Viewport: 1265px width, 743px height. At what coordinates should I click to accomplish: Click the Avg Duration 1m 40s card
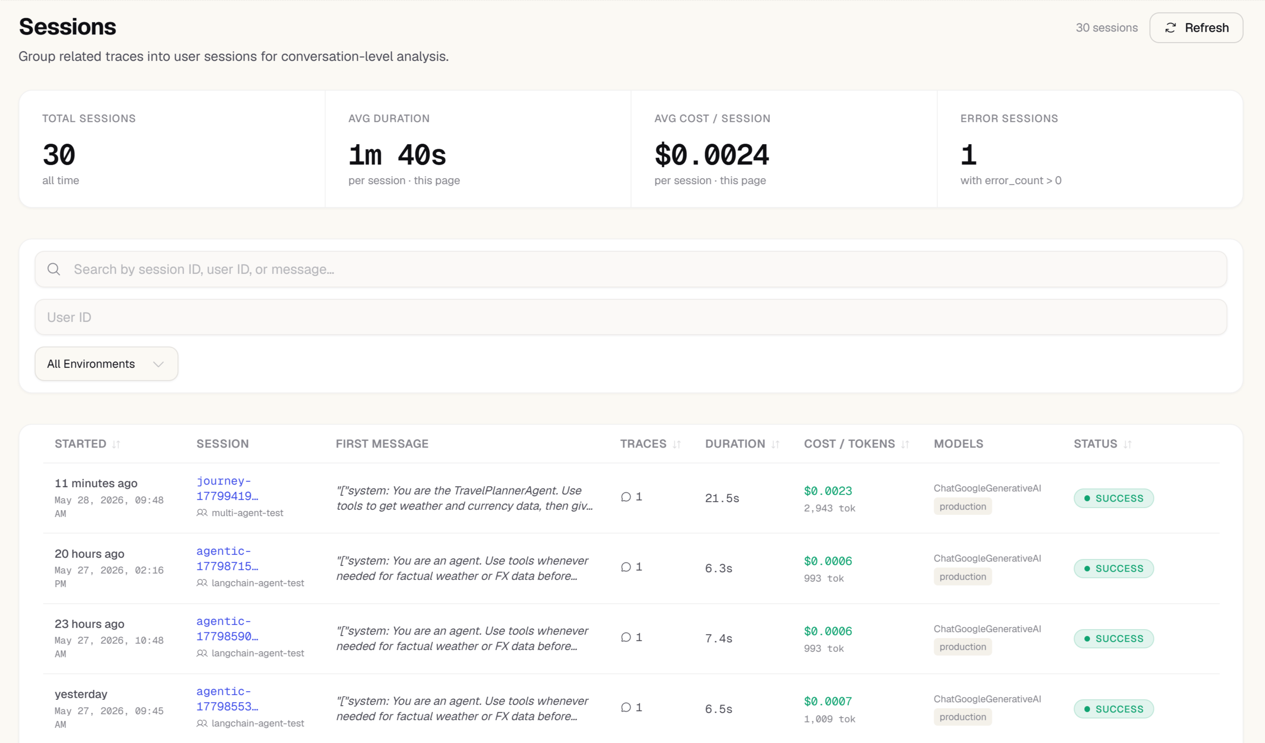[478, 149]
